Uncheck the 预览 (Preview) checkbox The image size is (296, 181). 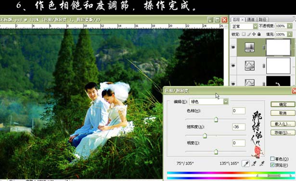272,165
